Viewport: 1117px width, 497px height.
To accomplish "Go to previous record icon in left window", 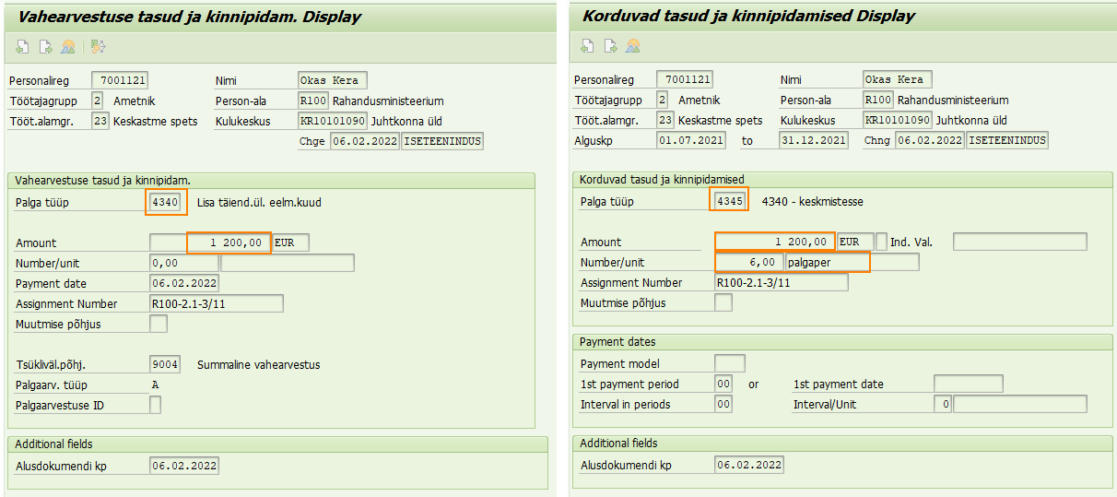I will (x=22, y=46).
